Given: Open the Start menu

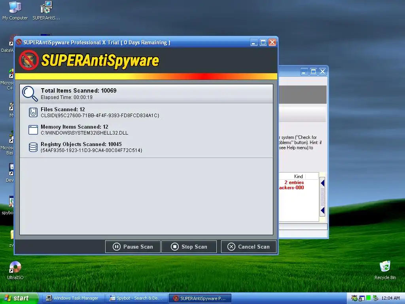Looking at the screenshot, I should (x=19, y=298).
